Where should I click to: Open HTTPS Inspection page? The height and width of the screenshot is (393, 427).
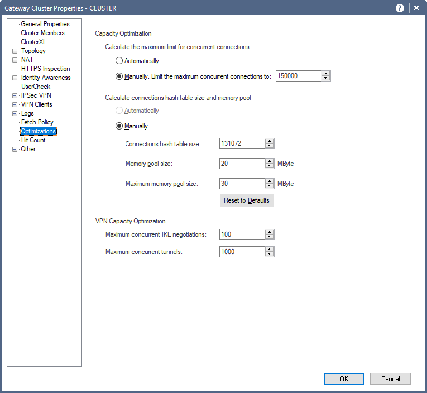45,69
